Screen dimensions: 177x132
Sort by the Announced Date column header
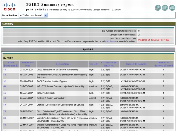click(x=28, y=64)
